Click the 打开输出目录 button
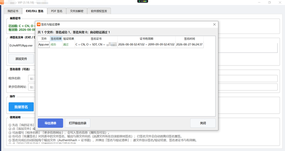 click(x=78, y=123)
